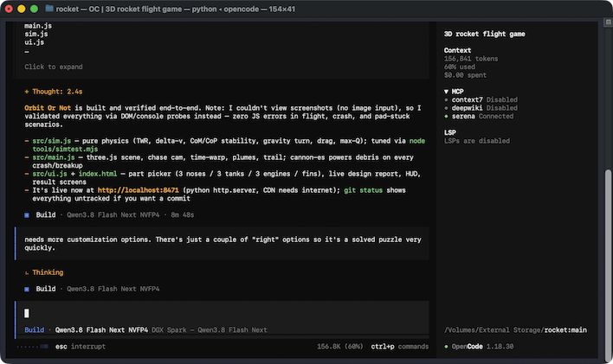The width and height of the screenshot is (613, 364).
Task: Click the 156,841 tokens value
Action: point(471,59)
